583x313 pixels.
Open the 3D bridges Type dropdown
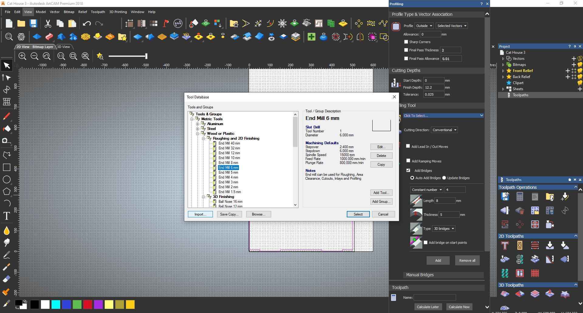[444, 229]
